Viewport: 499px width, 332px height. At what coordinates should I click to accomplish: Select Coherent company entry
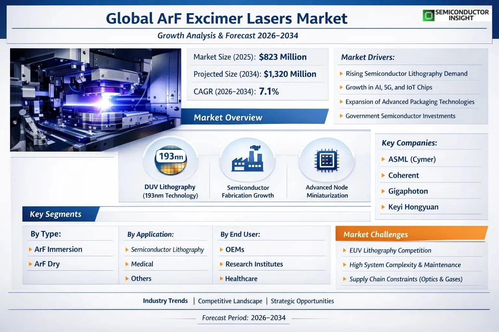[x=403, y=175]
